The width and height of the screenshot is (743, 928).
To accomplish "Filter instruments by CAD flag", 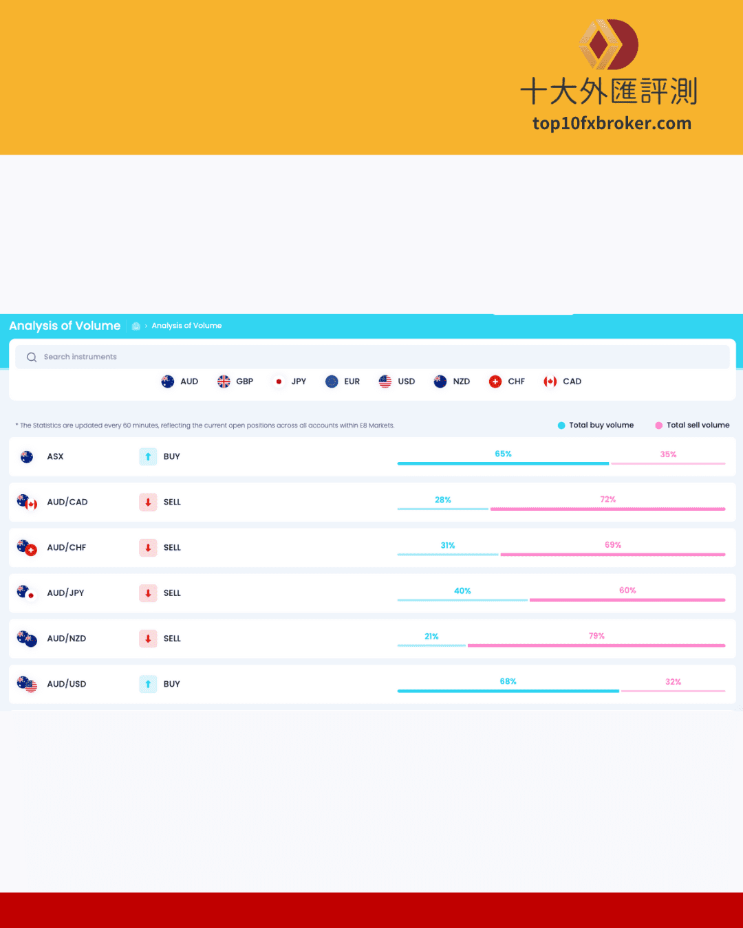I will coord(550,382).
